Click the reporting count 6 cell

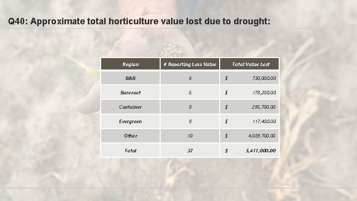[190, 78]
